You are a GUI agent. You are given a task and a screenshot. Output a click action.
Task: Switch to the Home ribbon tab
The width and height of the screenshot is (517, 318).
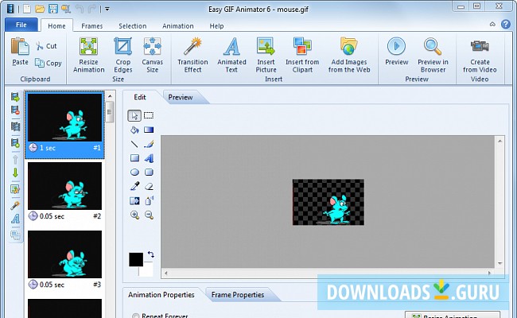pyautogui.click(x=56, y=25)
